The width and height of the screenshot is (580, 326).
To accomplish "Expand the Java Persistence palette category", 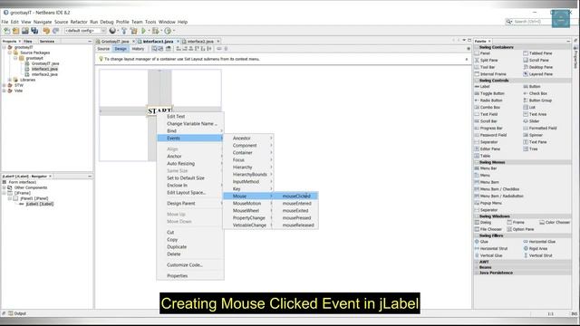I will [x=477, y=273].
